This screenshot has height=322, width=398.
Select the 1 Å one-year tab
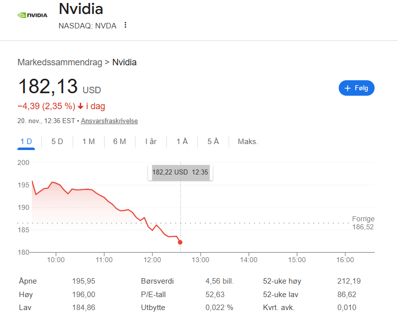[x=182, y=142]
